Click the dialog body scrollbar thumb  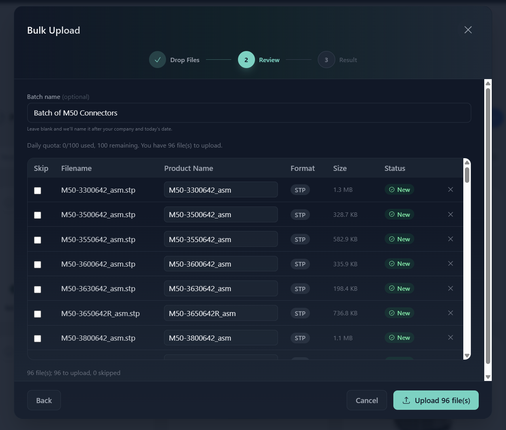pyautogui.click(x=488, y=226)
